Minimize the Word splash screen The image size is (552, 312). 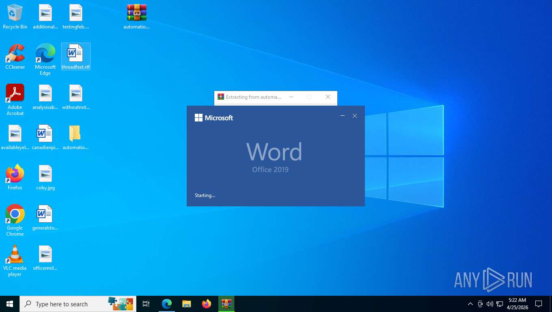click(x=343, y=116)
